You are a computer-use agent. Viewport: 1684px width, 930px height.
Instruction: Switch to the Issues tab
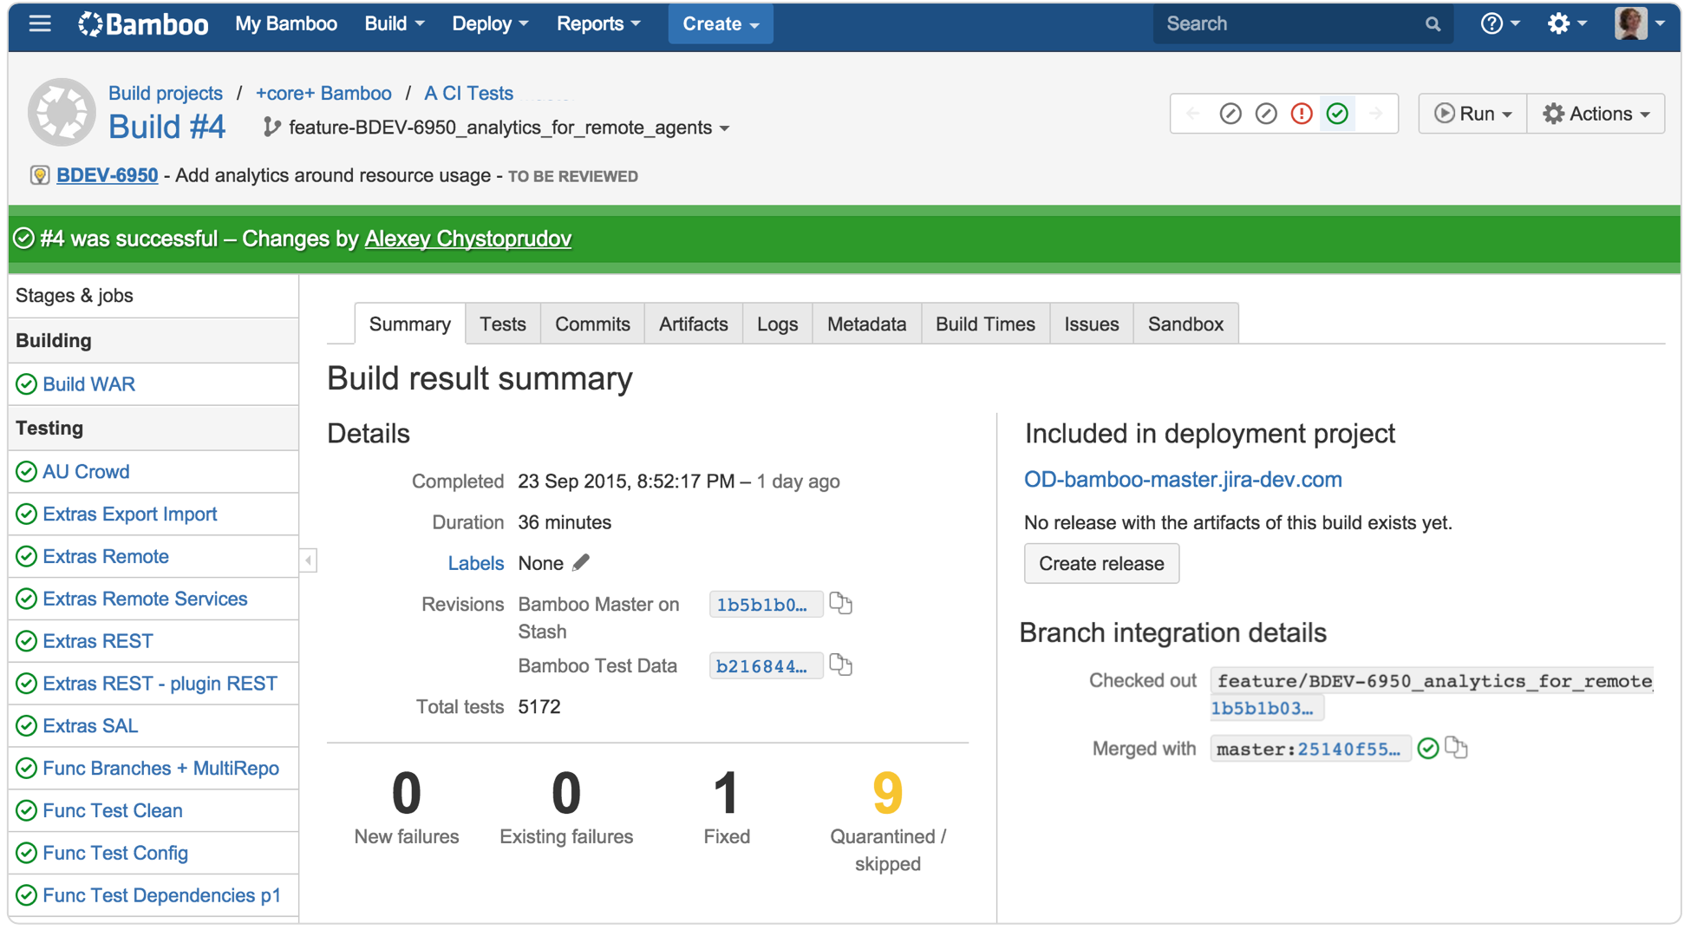1091,324
